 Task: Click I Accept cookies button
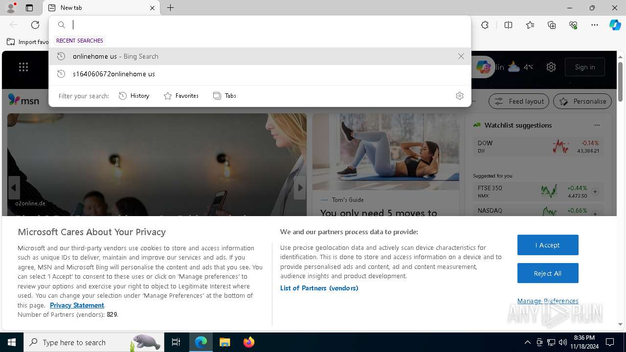548,245
